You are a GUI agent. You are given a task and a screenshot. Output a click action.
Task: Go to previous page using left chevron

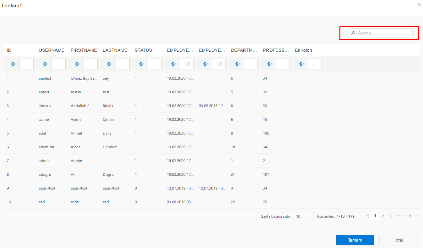coord(368,216)
